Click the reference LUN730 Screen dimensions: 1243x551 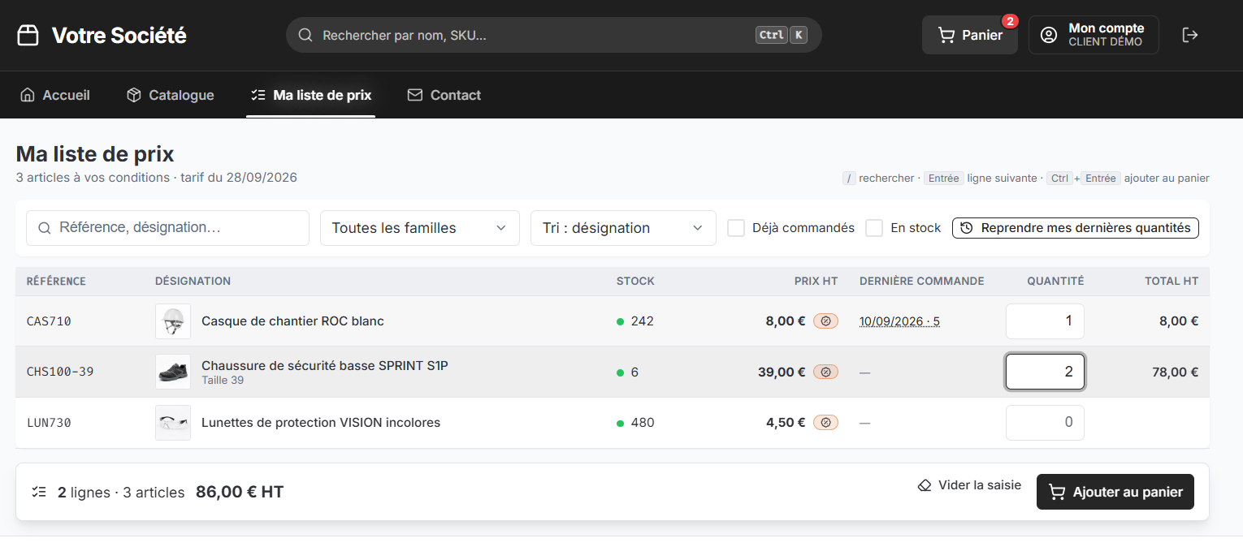click(49, 423)
